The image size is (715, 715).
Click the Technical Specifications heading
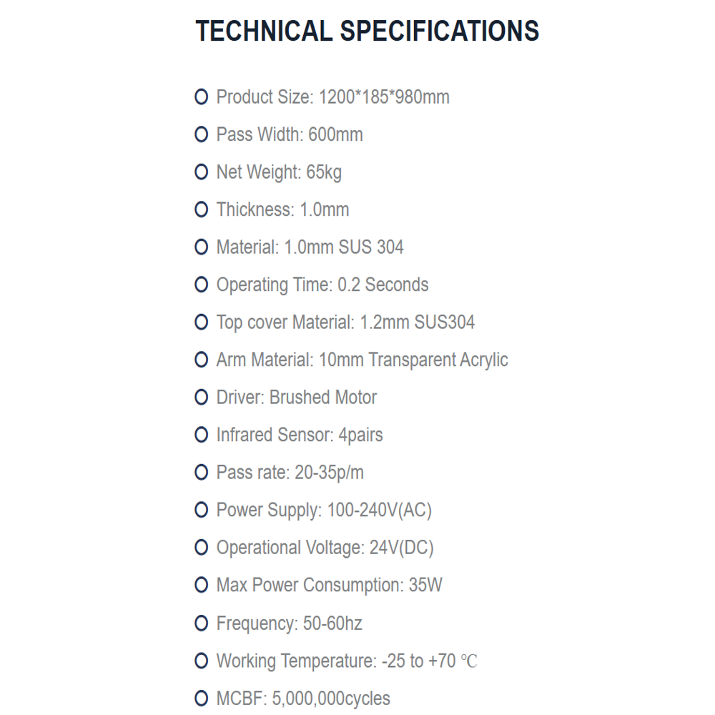click(x=367, y=31)
